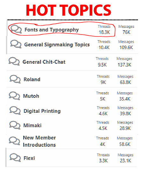Open New Member Introductions forum
The image size is (141, 169).
point(39,141)
